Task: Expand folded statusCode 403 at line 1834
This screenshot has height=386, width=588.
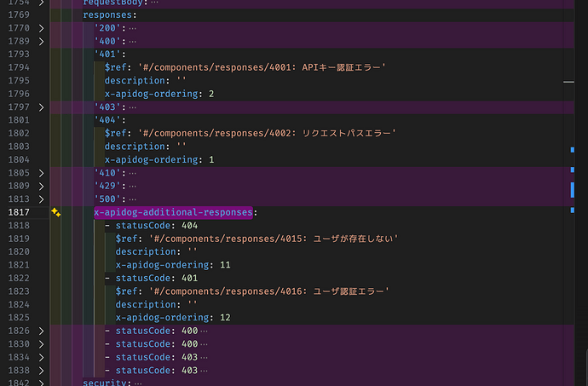Action: pyautogui.click(x=40, y=357)
